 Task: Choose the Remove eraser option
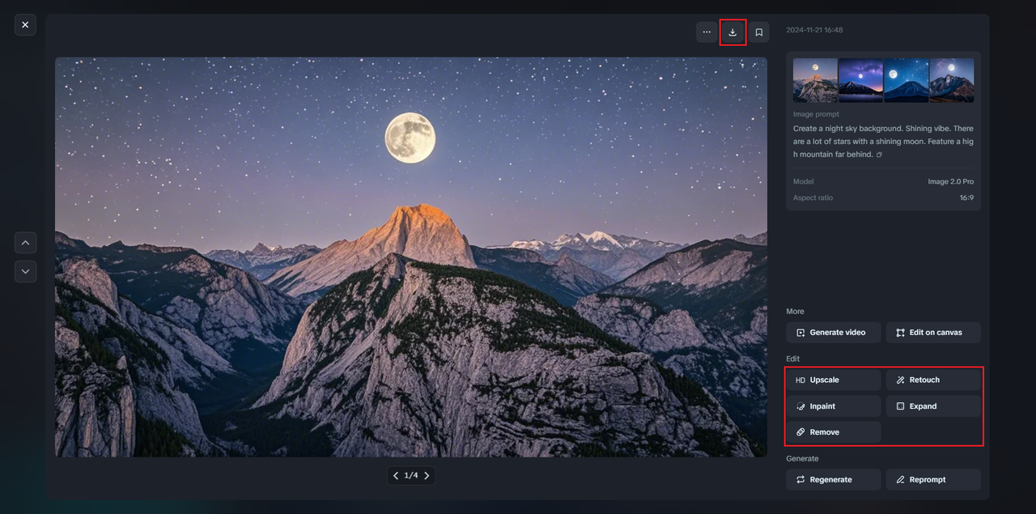point(834,432)
